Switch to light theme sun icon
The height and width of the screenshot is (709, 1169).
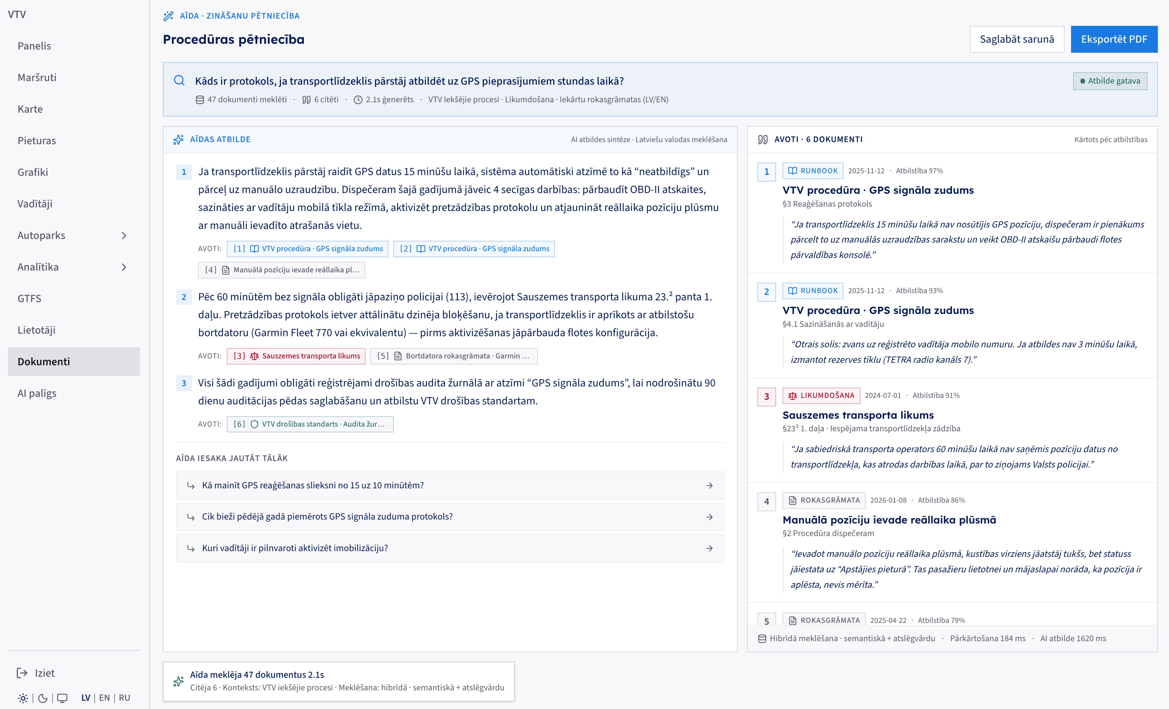coord(23,698)
